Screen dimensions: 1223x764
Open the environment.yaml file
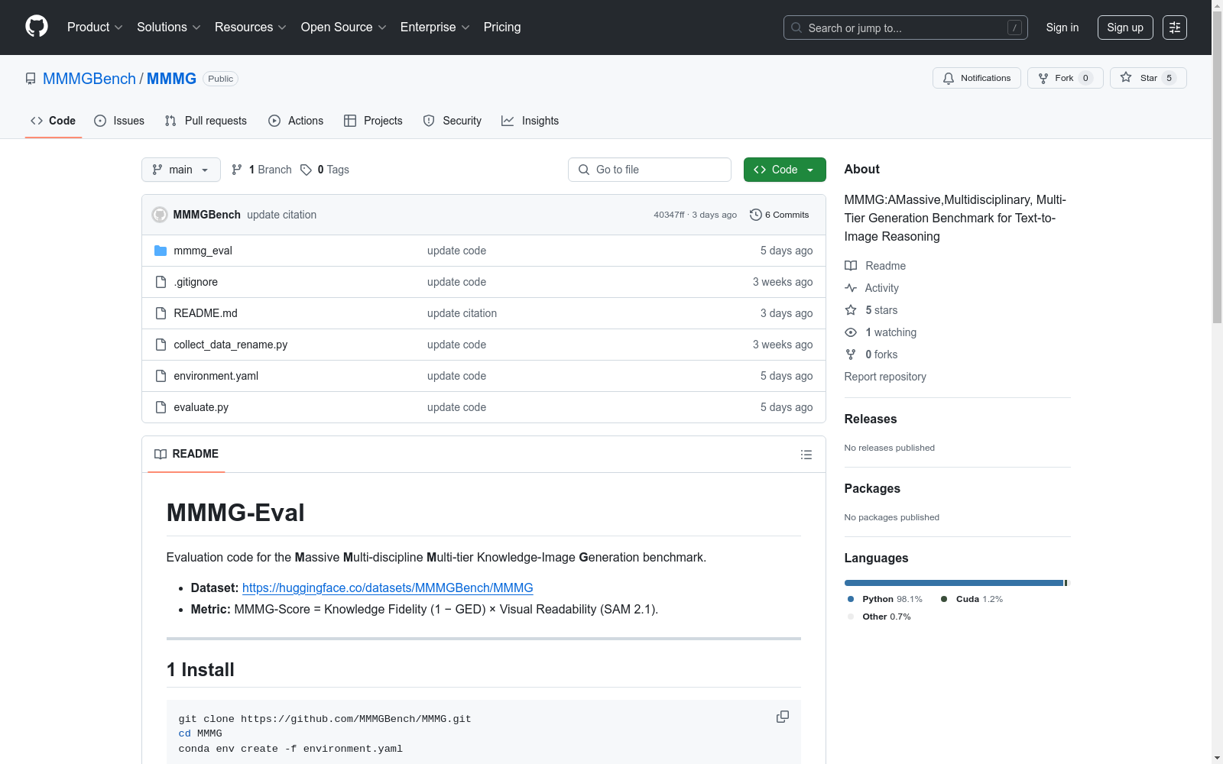click(x=216, y=376)
